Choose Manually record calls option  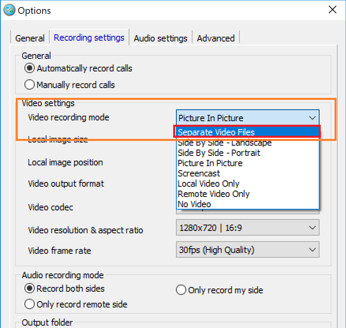coord(69,85)
